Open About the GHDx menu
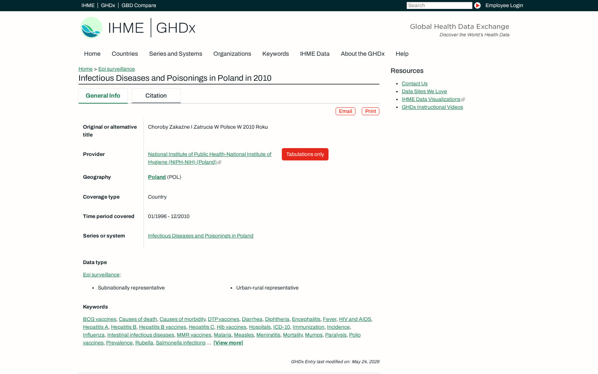This screenshot has width=598, height=374. pyautogui.click(x=363, y=54)
